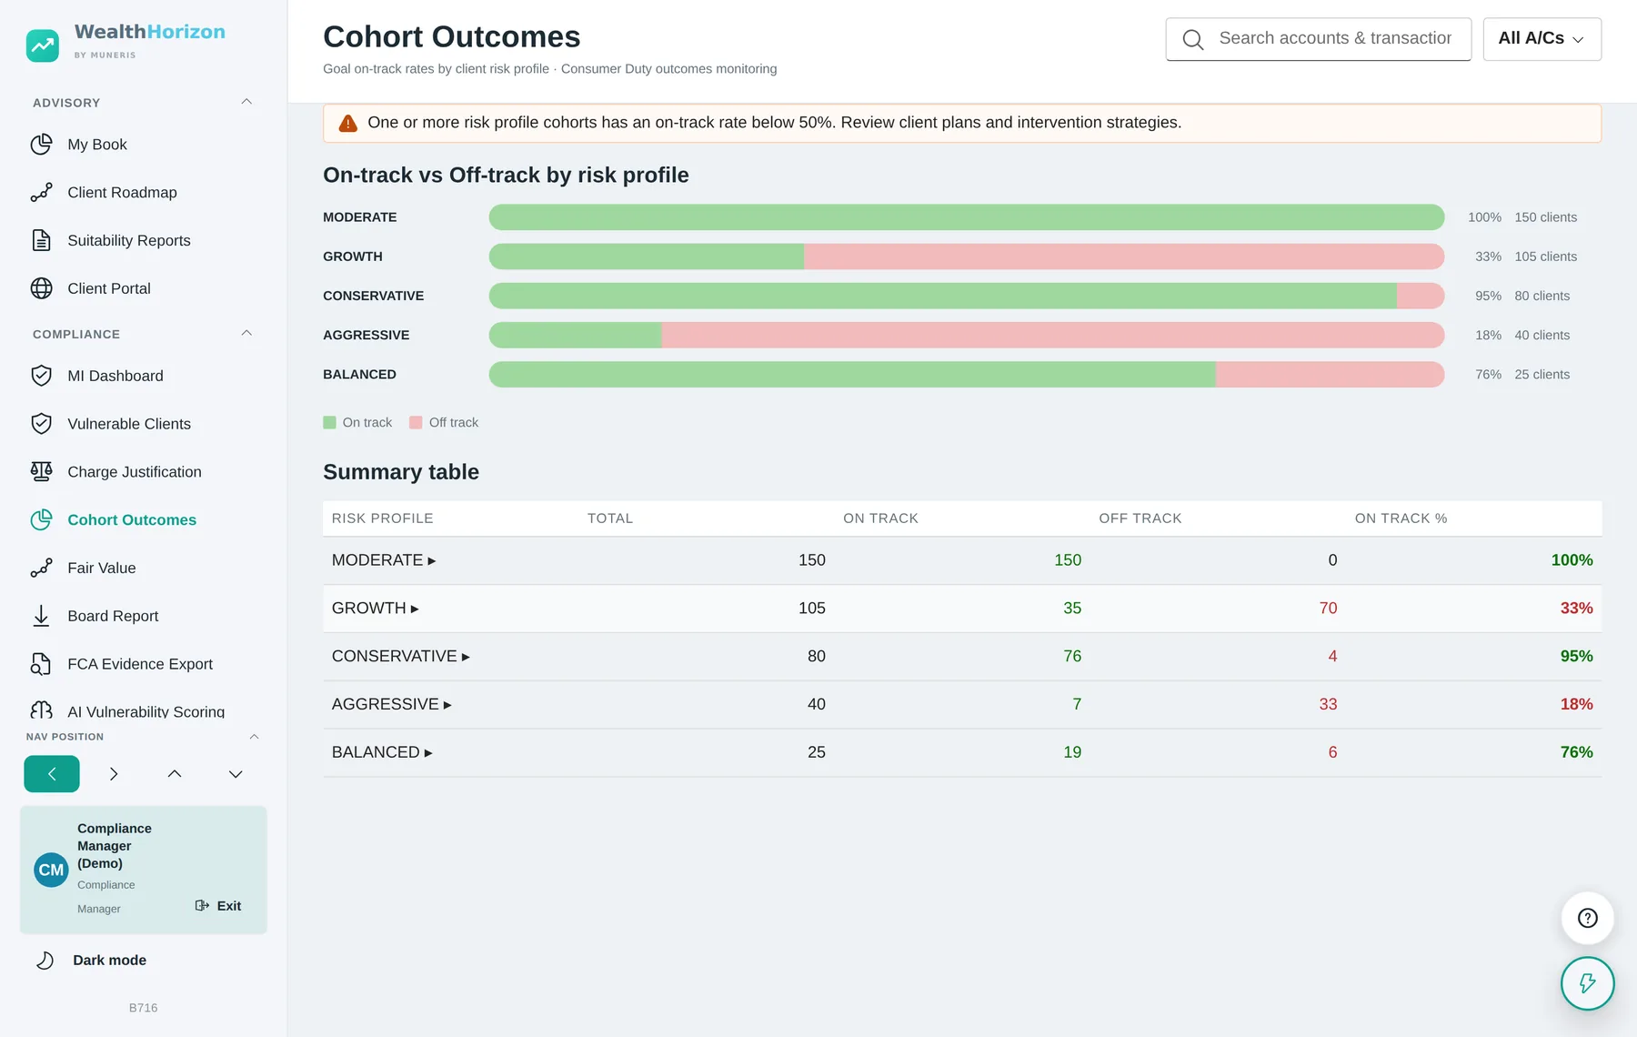Click the My Book pie chart icon
Image resolution: width=1637 pixels, height=1037 pixels.
(x=41, y=145)
